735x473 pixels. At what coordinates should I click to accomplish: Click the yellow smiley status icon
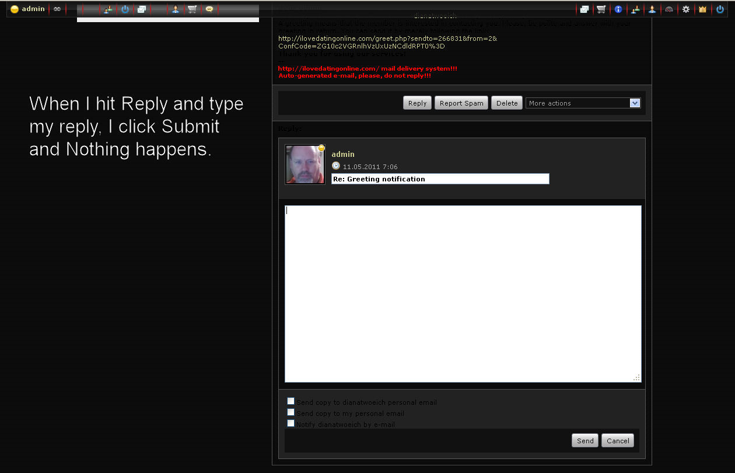coord(15,9)
